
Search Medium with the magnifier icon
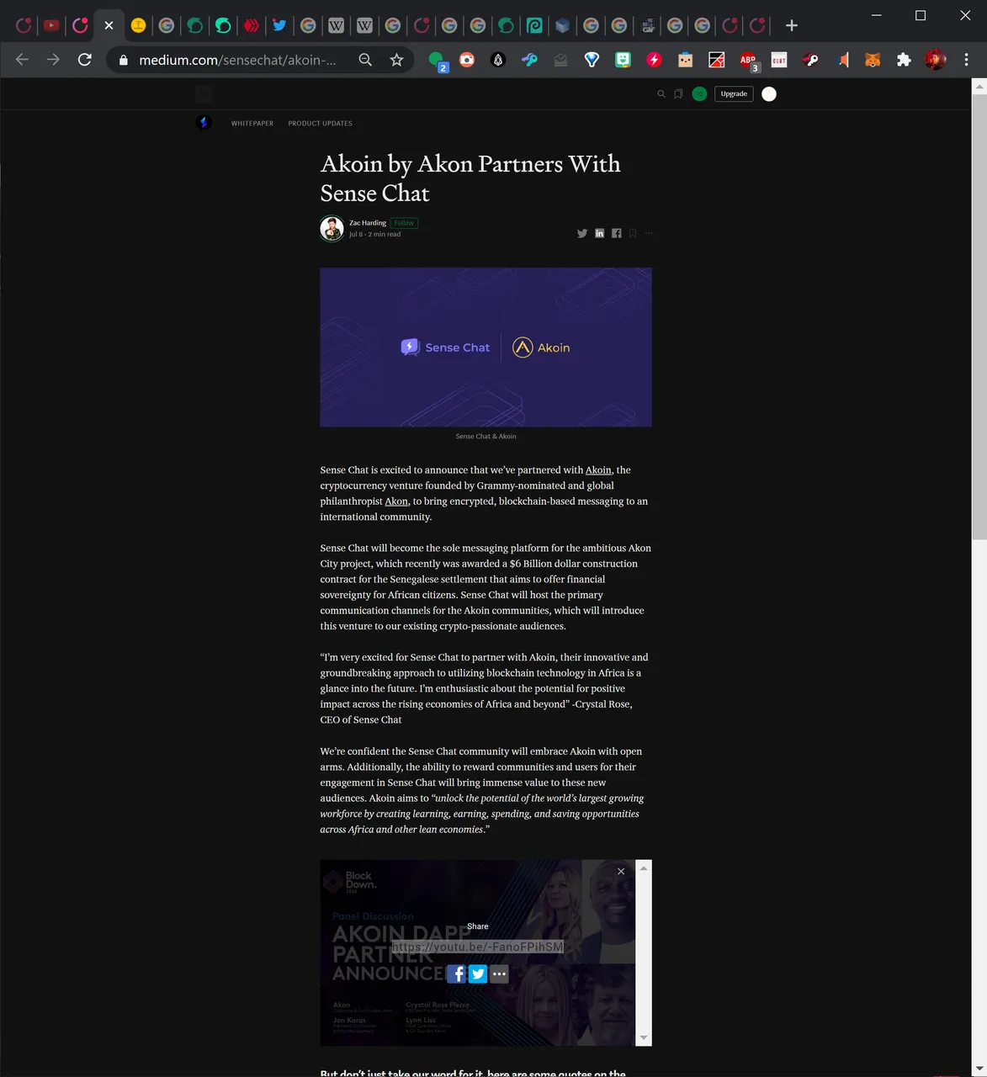tap(661, 94)
